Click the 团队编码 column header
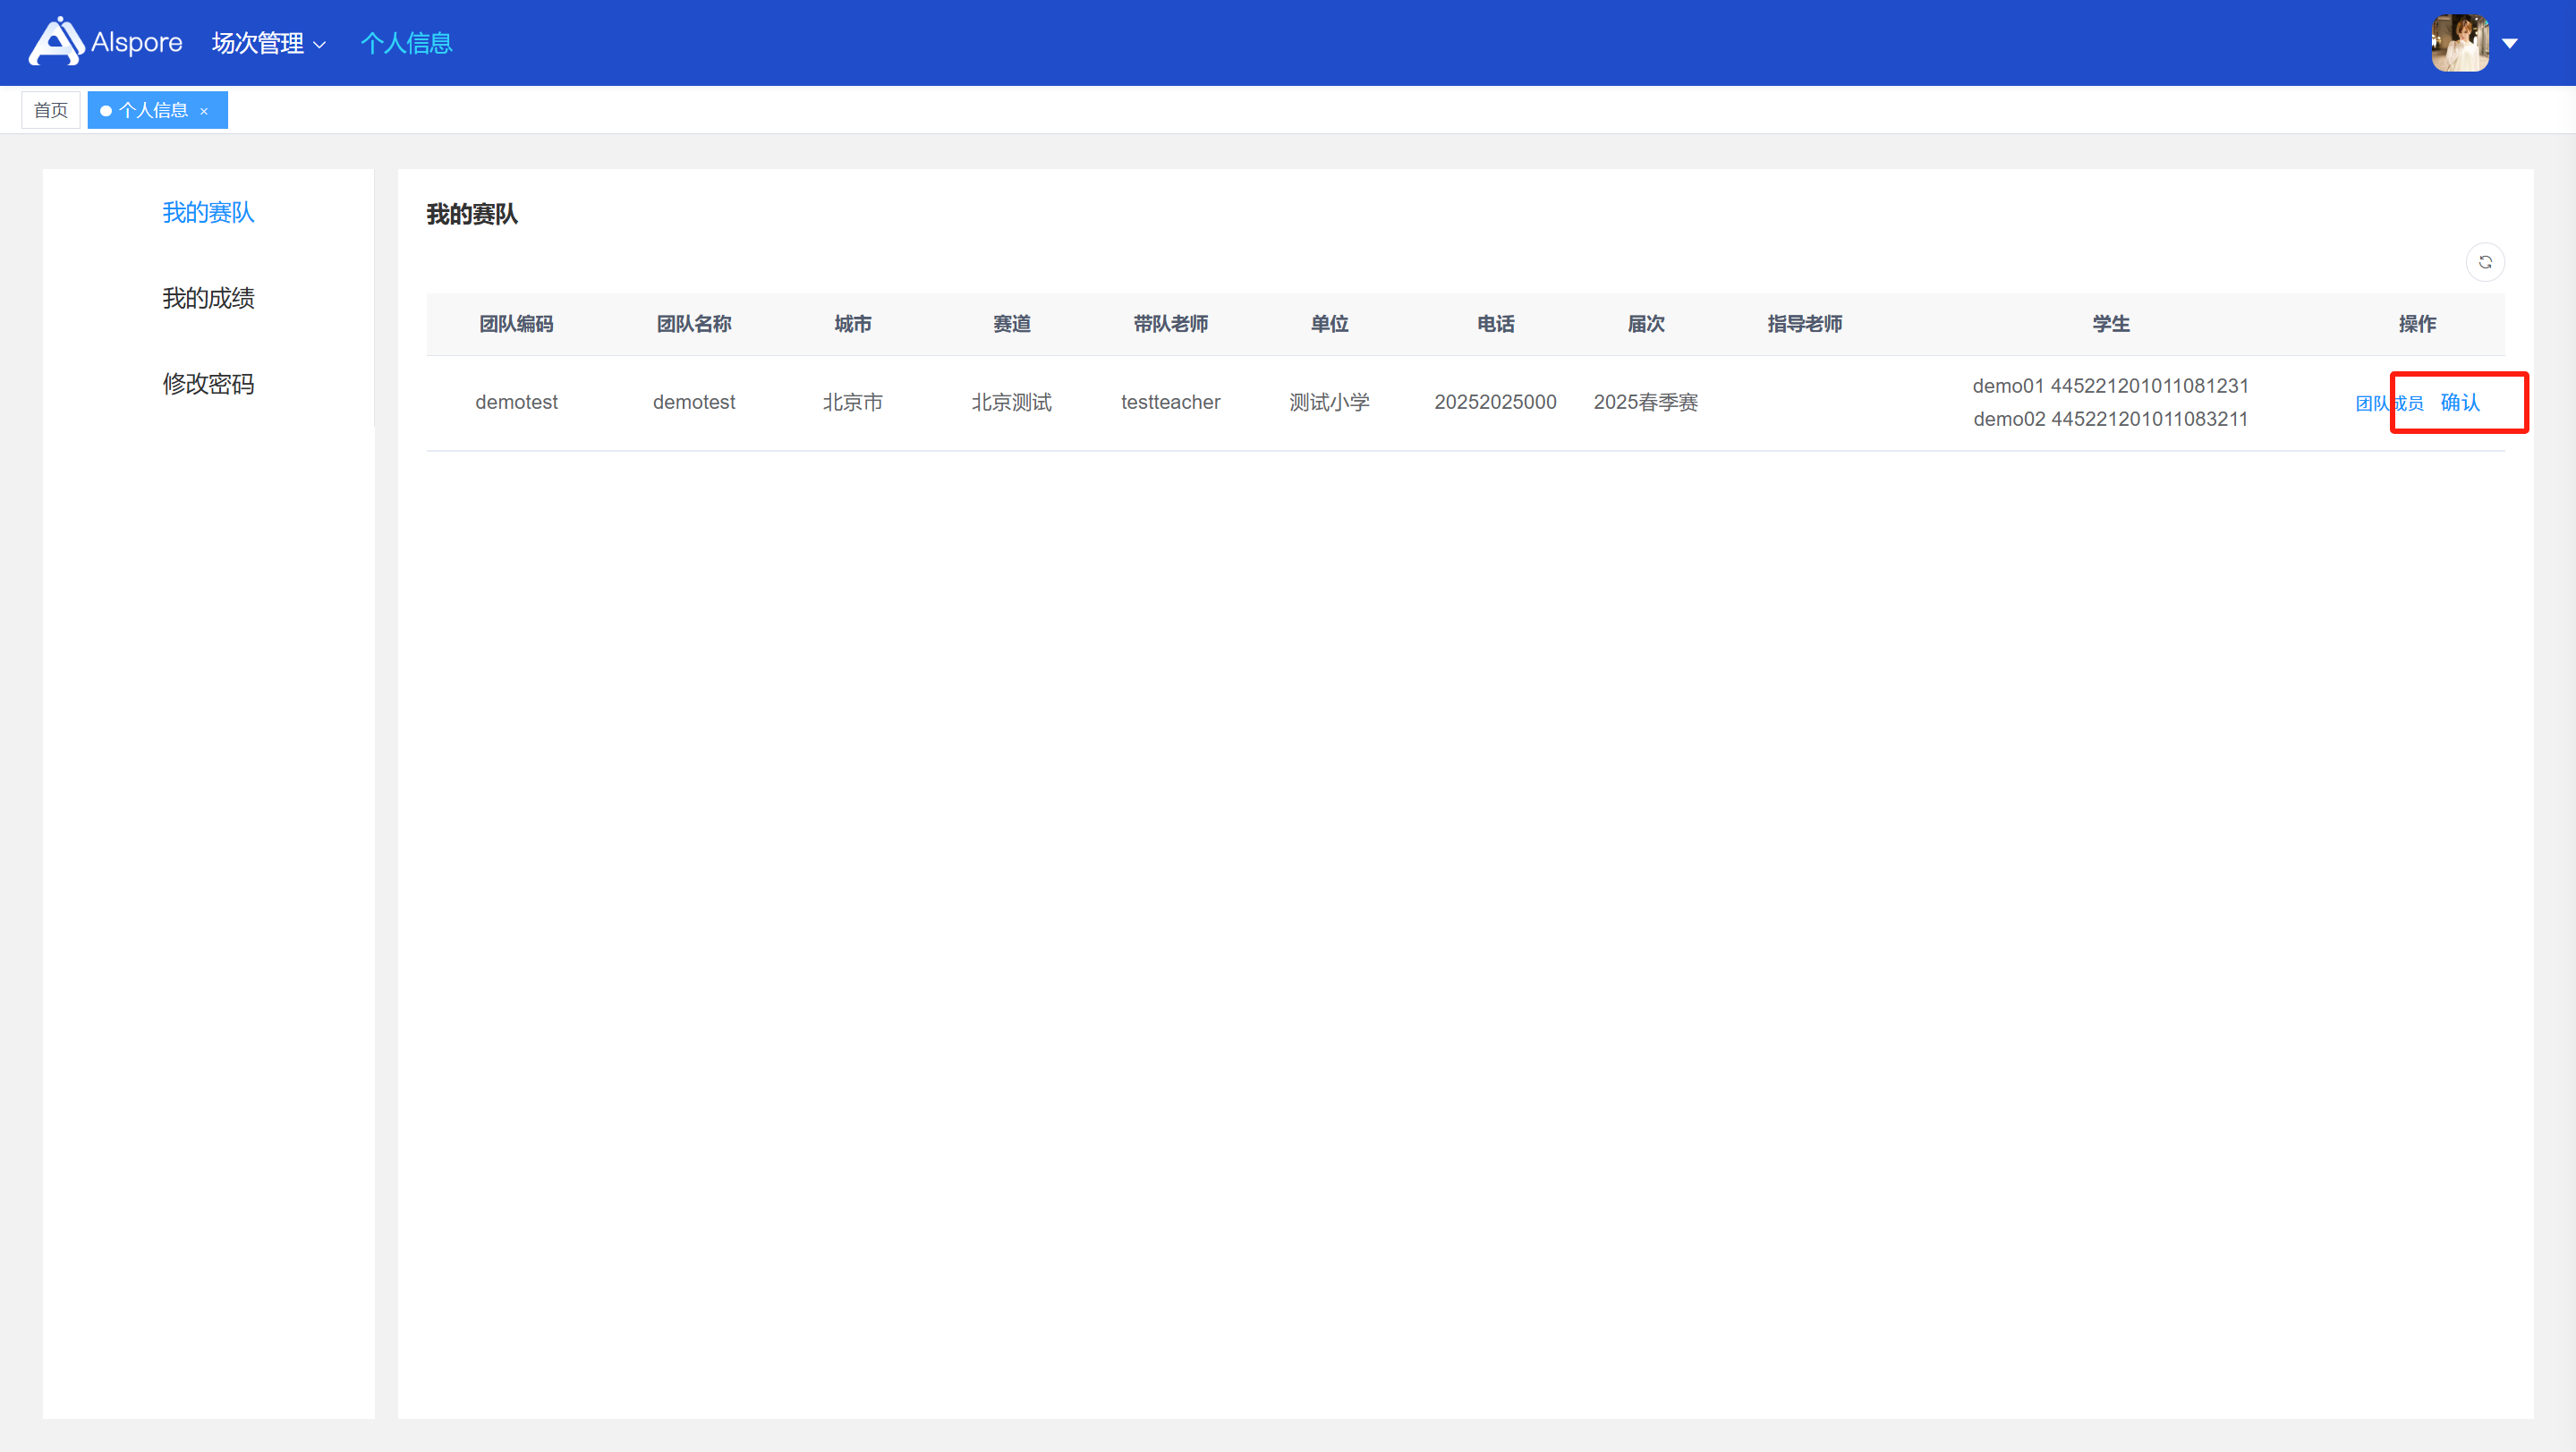This screenshot has width=2576, height=1452. [x=516, y=324]
